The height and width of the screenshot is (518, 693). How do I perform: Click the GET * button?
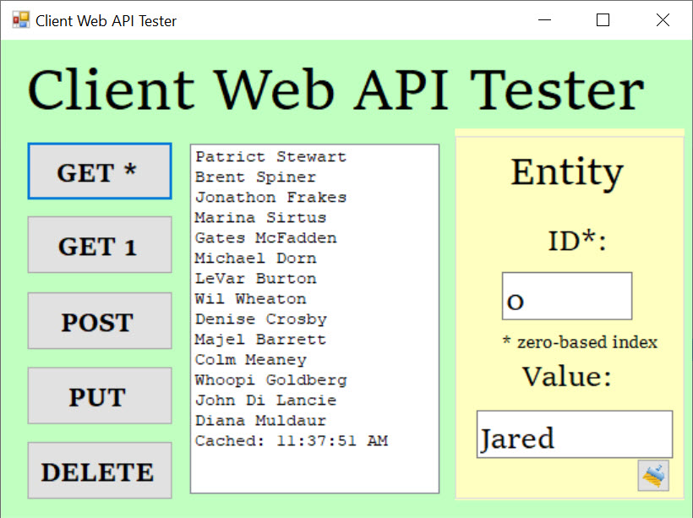(x=100, y=171)
